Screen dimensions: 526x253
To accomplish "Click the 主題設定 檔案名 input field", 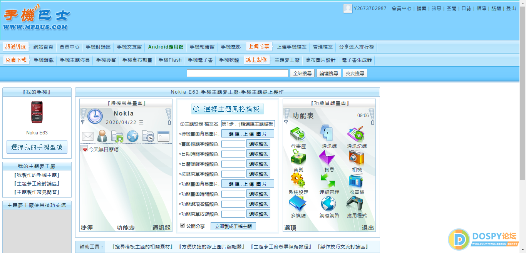I will 248,124.
